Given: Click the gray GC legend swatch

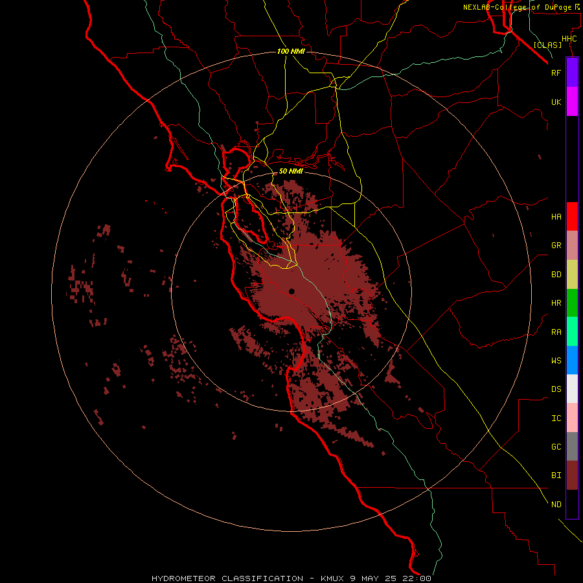Looking at the screenshot, I should coord(572,446).
